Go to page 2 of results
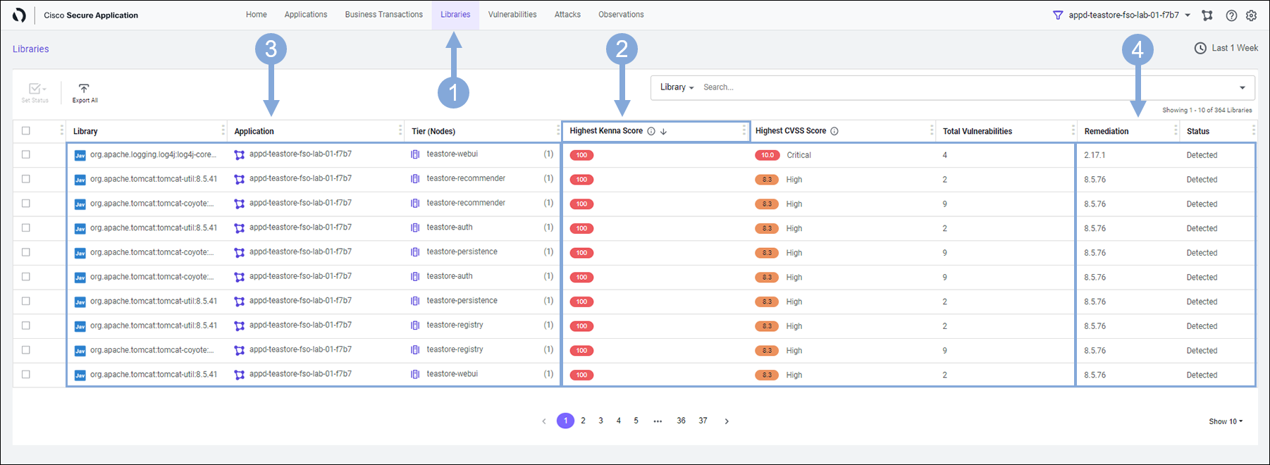This screenshot has height=465, width=1270. [583, 421]
